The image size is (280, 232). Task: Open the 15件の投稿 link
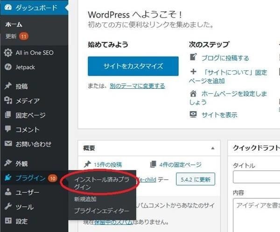108,164
